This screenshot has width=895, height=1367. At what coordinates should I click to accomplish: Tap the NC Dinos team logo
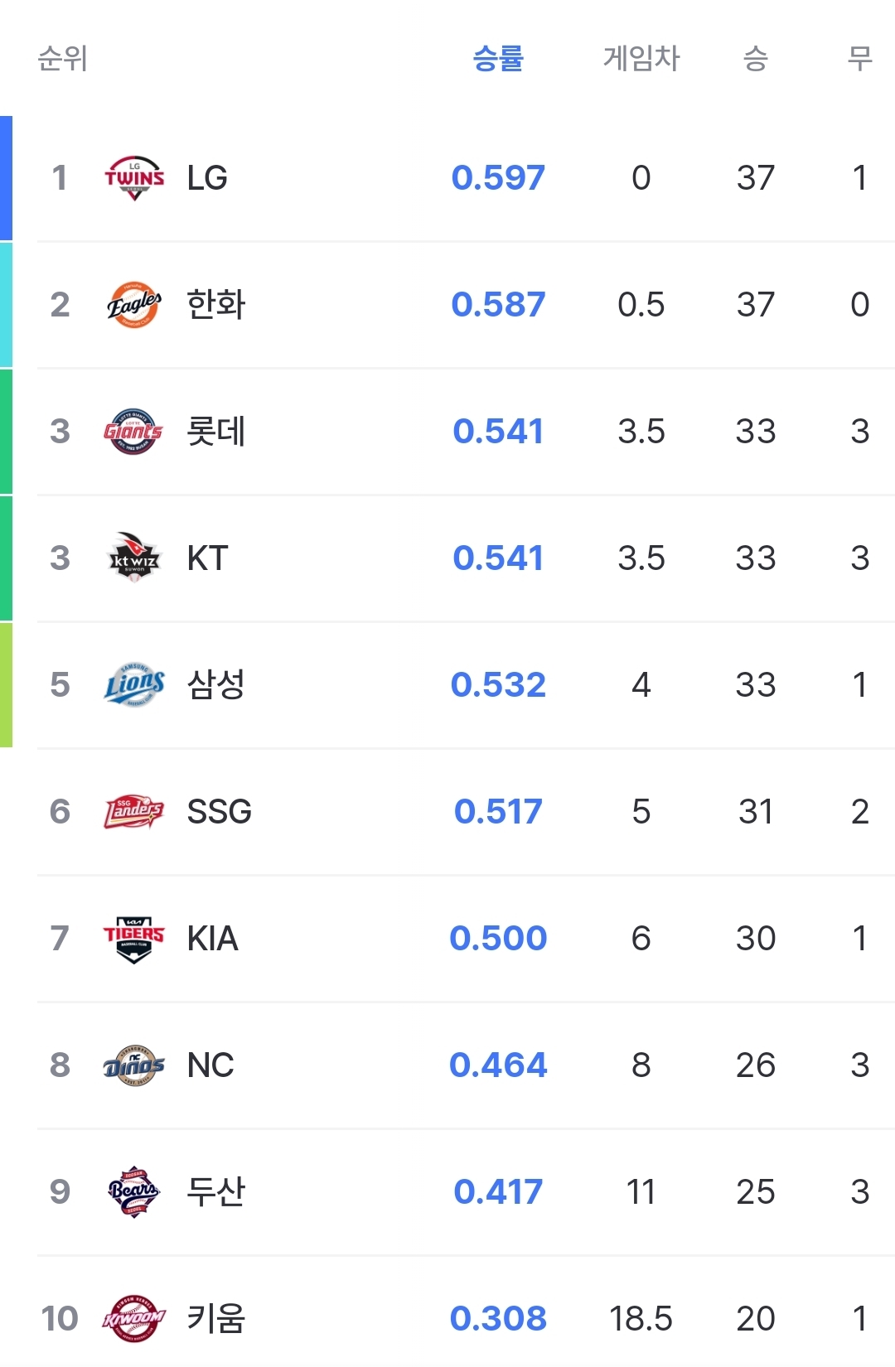[134, 1065]
